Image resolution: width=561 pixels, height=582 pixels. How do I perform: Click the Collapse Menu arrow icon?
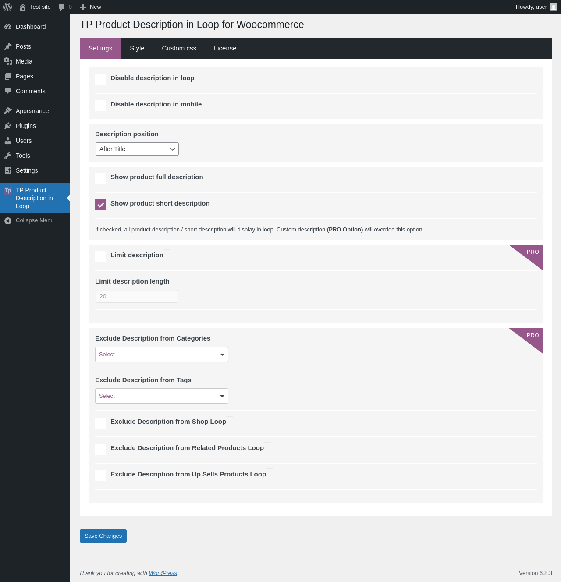[x=8, y=220]
